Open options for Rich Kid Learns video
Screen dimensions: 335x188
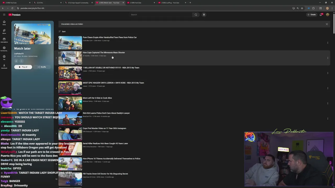pyautogui.click(x=328, y=119)
